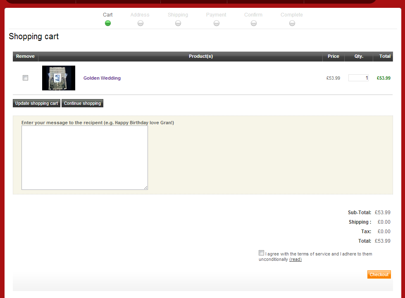Click the Confirm step indicator circle
This screenshot has height=298, width=405.
pos(254,23)
